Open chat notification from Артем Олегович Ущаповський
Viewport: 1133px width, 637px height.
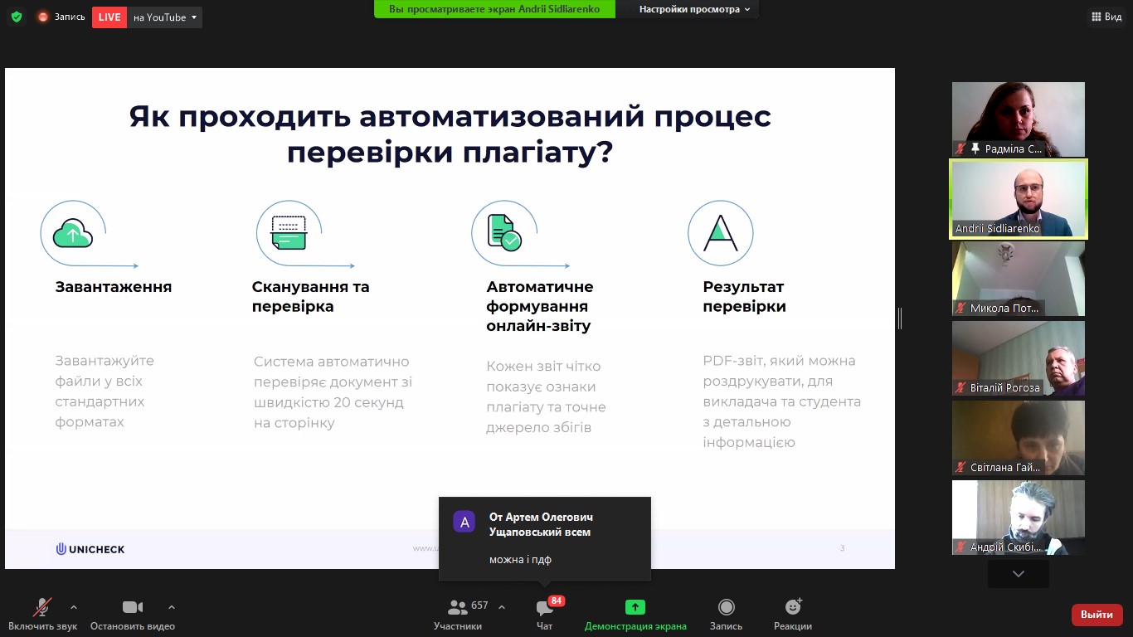[545, 538]
